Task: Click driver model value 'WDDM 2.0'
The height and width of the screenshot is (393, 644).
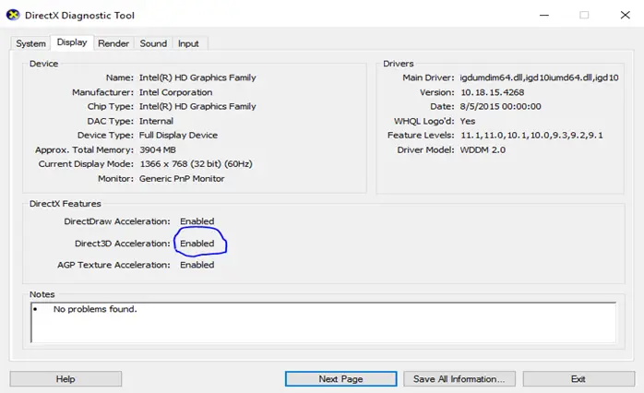Action: (x=483, y=149)
